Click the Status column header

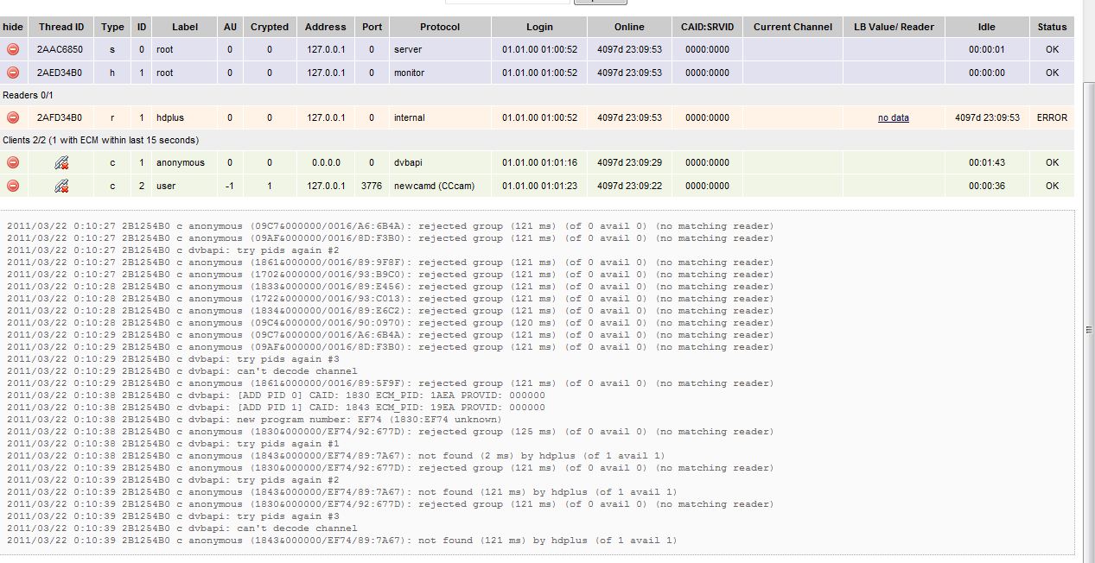pos(1052,27)
